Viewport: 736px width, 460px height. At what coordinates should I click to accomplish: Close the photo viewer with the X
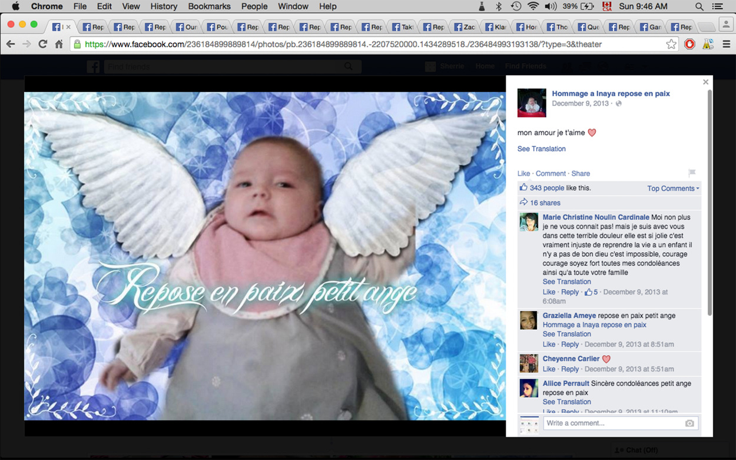coord(705,82)
